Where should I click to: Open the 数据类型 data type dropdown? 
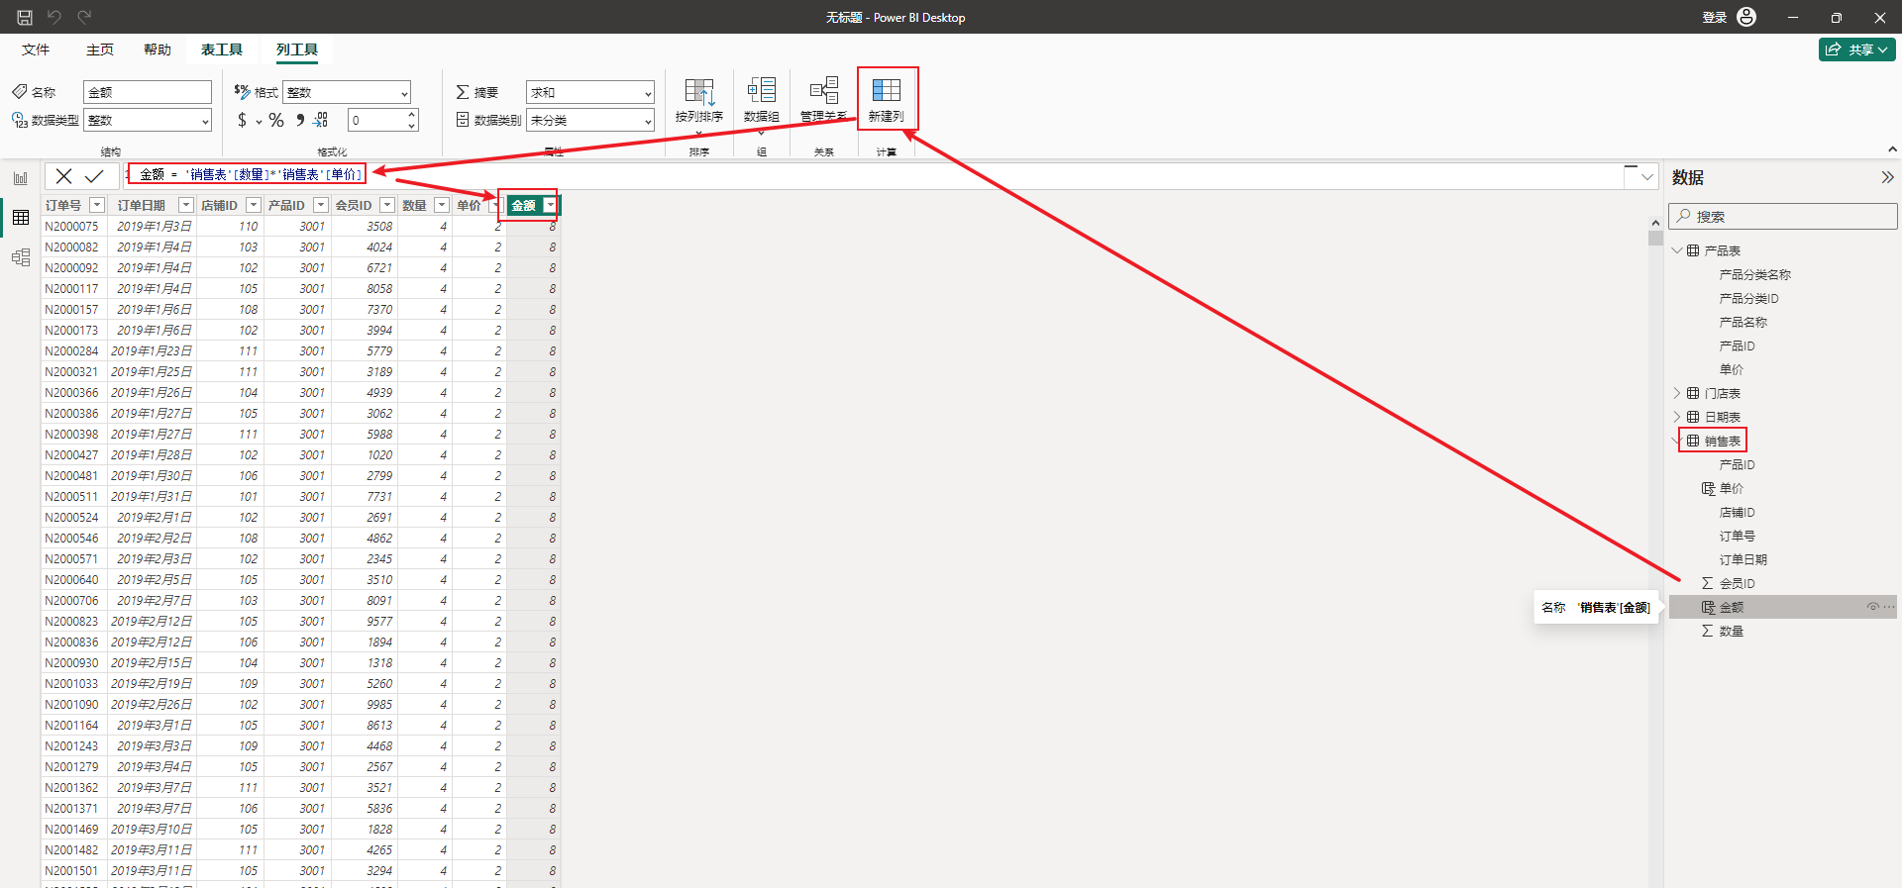(x=148, y=120)
